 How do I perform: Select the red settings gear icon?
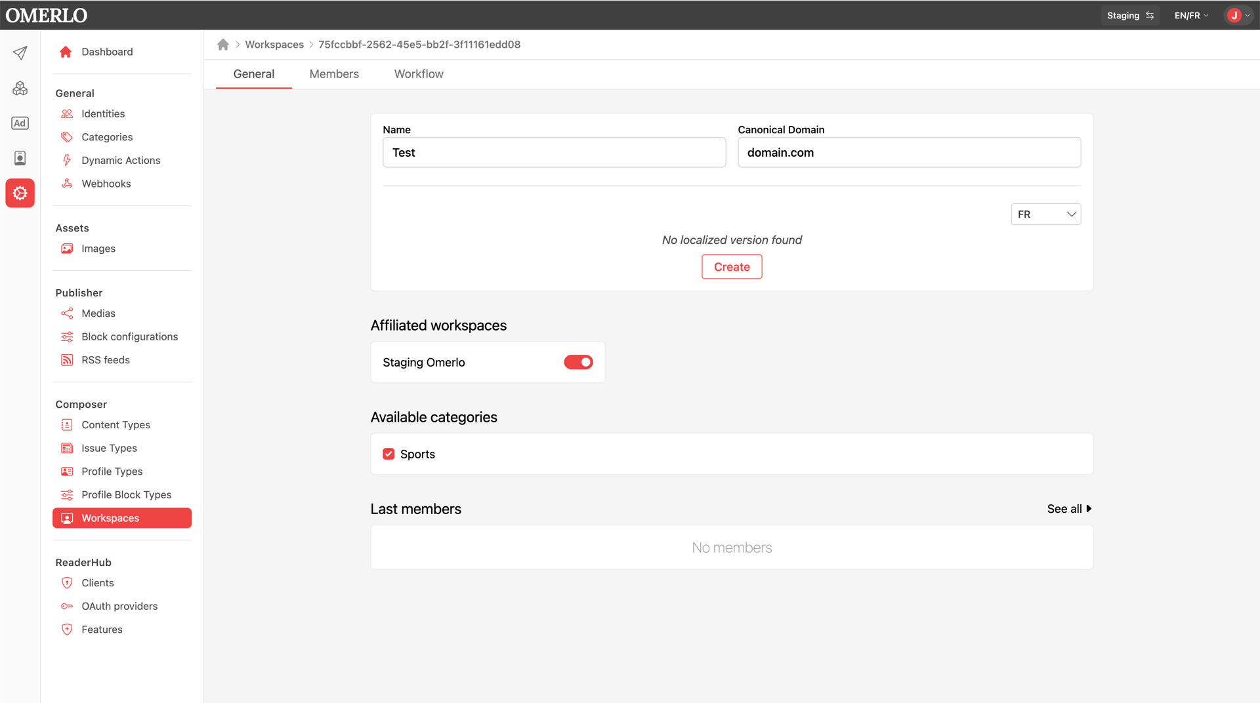tap(20, 193)
